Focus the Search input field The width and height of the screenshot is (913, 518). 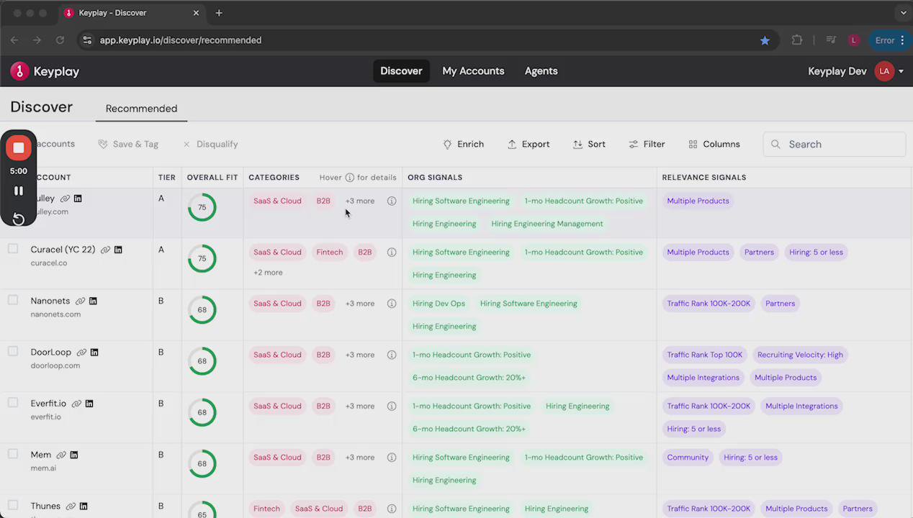[x=835, y=144]
